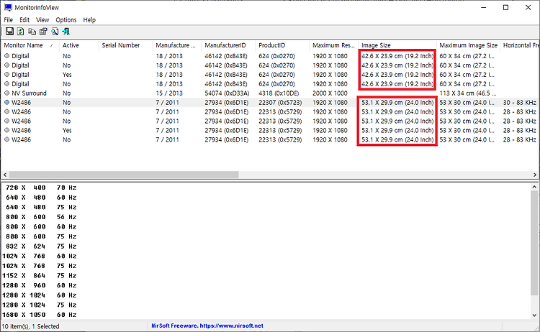540x332 pixels.
Task: Open Properties via the toolbar icon
Action: pos(43,32)
